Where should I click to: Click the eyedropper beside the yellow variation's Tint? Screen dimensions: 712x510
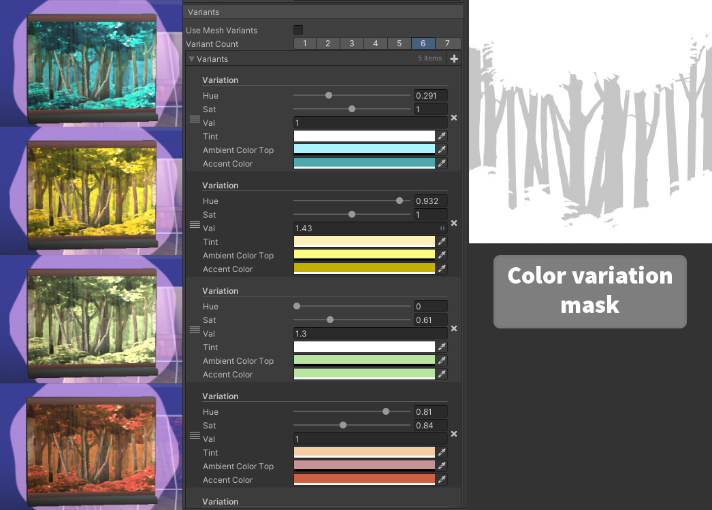tap(442, 241)
